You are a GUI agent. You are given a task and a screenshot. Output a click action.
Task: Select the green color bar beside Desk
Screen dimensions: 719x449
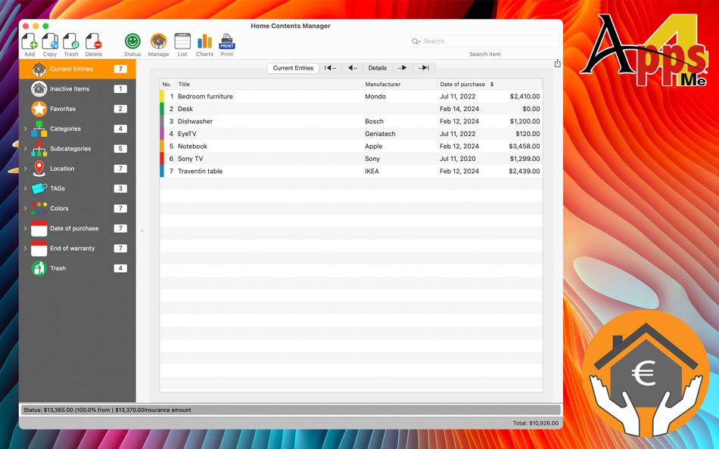160,109
